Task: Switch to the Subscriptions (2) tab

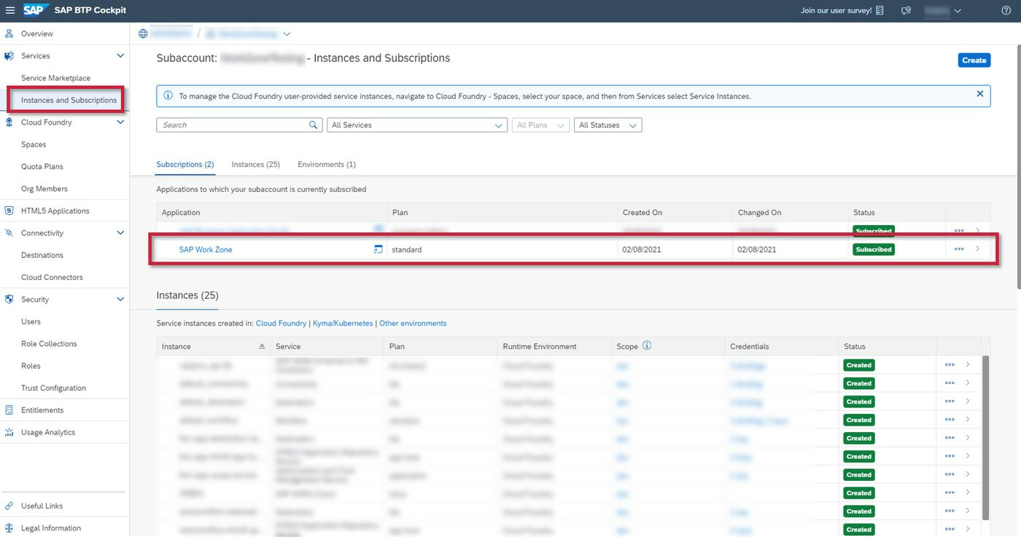Action: click(x=185, y=165)
